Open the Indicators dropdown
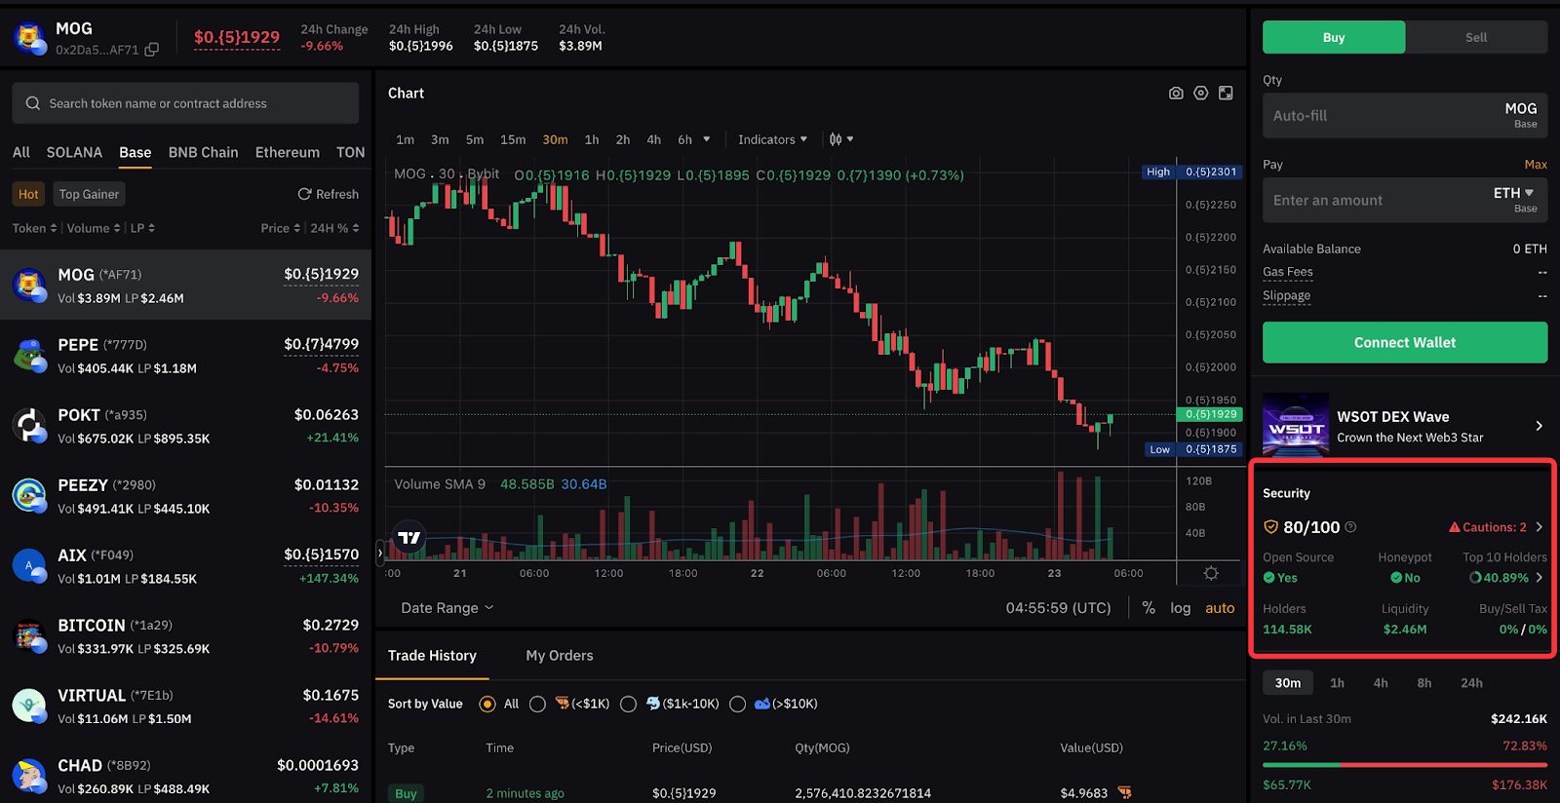 click(772, 139)
